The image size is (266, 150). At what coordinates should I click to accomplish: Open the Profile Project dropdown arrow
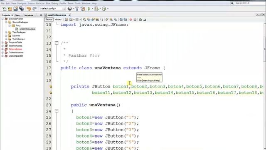108,9
